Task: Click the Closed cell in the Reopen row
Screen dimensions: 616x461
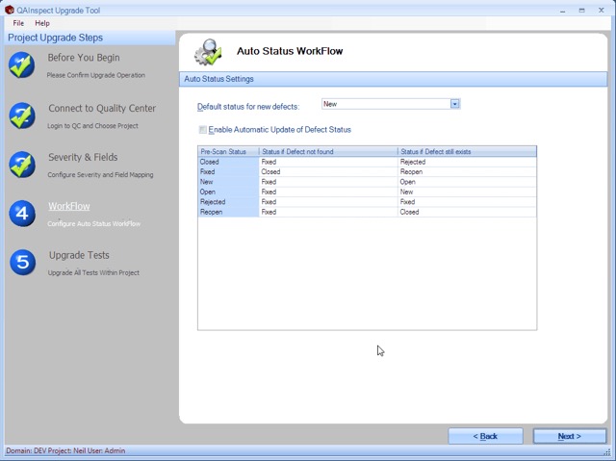Action: click(467, 212)
